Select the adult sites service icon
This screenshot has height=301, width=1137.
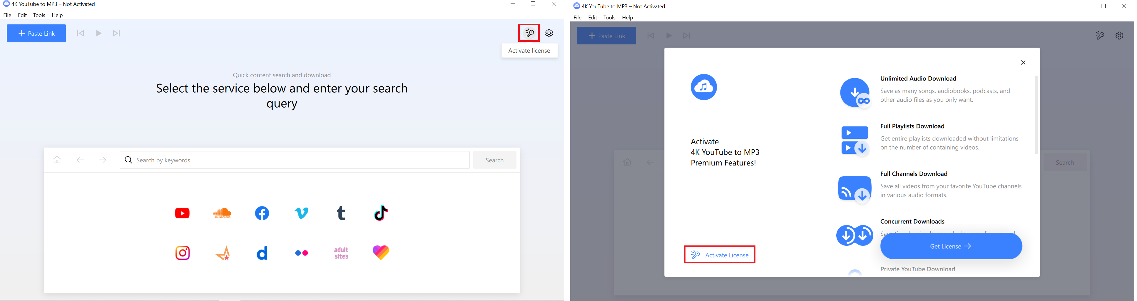[x=341, y=253]
